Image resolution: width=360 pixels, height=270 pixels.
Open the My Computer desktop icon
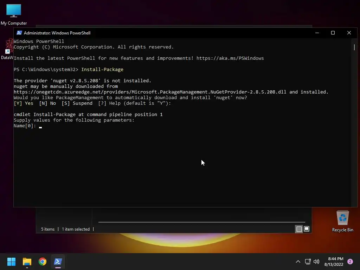(x=14, y=14)
